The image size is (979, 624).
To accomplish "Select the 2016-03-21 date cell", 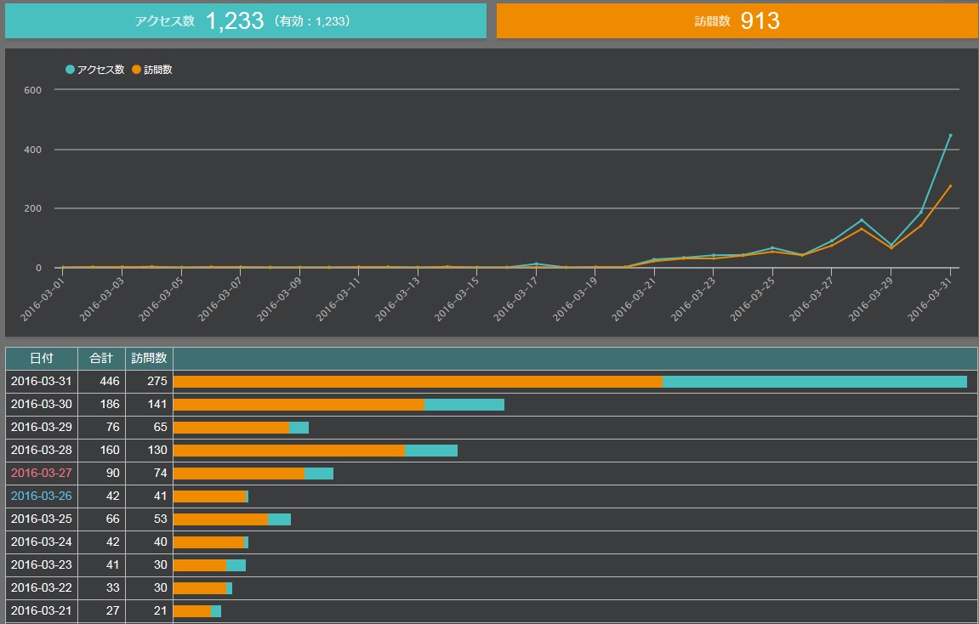I will tap(42, 611).
